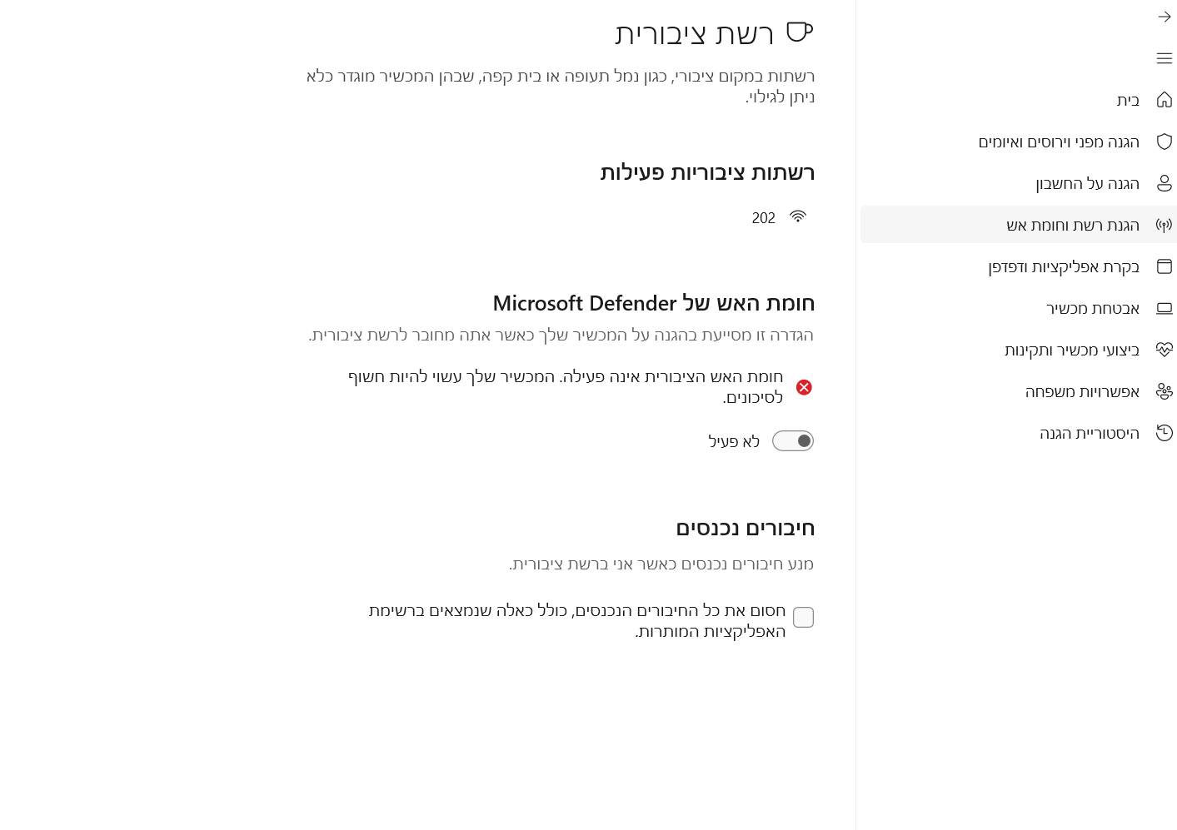The width and height of the screenshot is (1177, 830).
Task: Open the hamburger navigation menu
Action: pos(1164,58)
